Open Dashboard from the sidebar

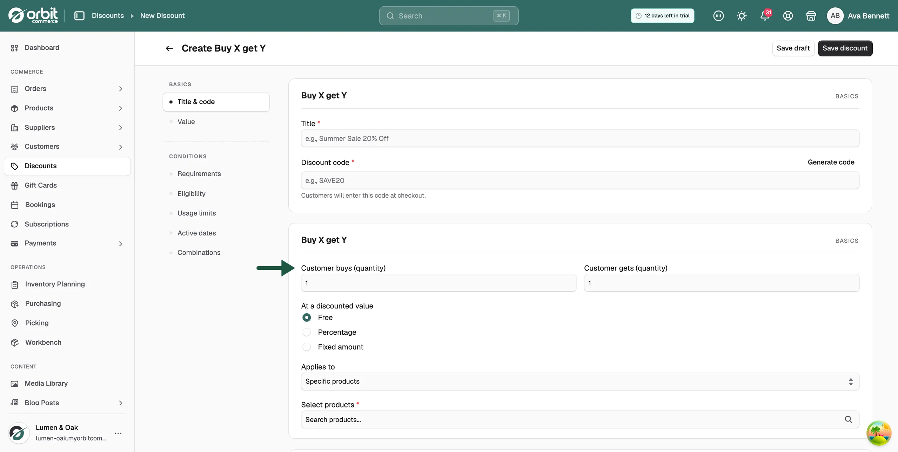67,48
